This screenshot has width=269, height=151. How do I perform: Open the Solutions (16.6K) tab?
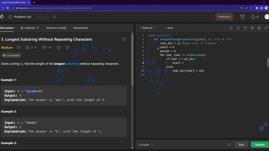(56, 28)
